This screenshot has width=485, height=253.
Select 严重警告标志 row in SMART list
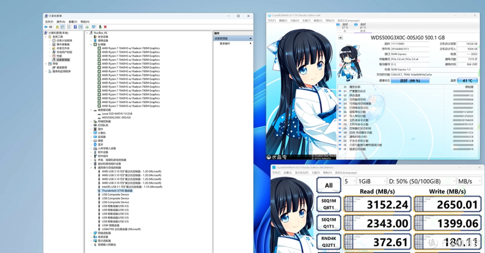click(x=406, y=91)
